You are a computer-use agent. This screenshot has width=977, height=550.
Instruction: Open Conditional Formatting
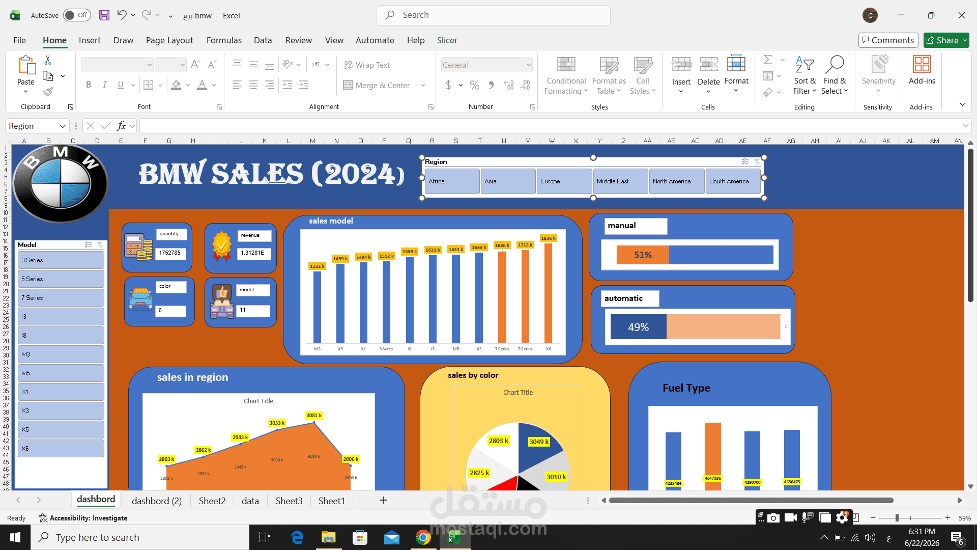[x=566, y=76]
